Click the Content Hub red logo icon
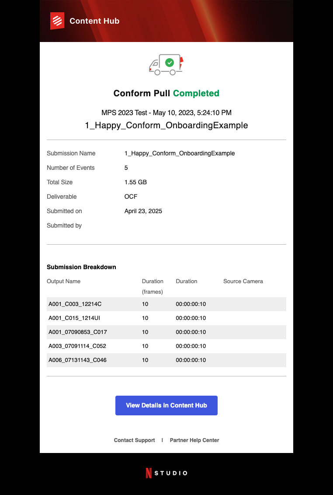 tap(57, 21)
